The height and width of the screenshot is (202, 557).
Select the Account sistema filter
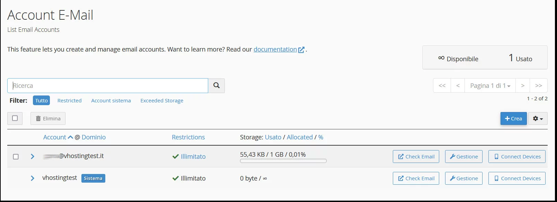point(111,100)
